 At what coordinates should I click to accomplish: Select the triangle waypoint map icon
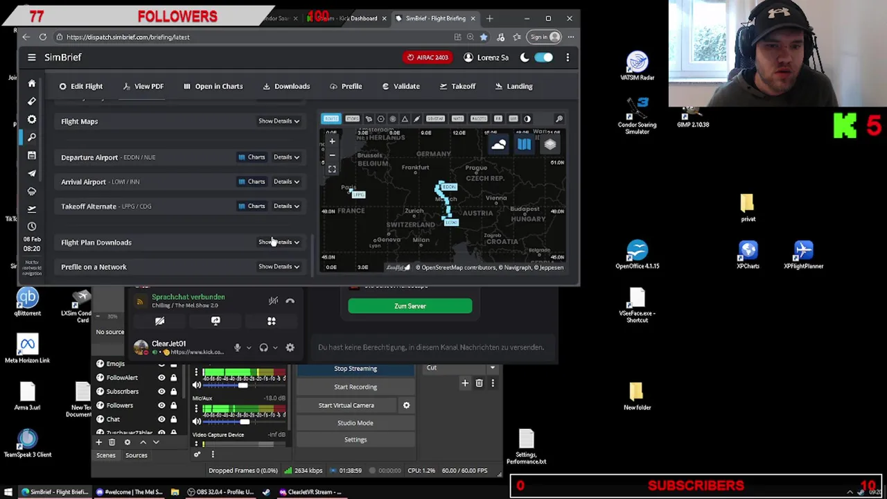pyautogui.click(x=405, y=119)
